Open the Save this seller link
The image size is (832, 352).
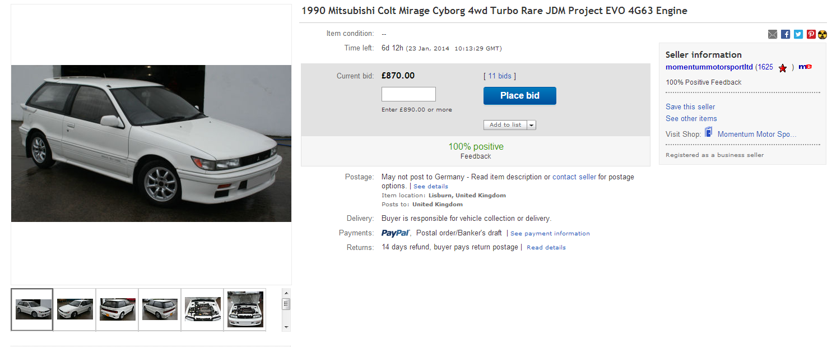690,106
